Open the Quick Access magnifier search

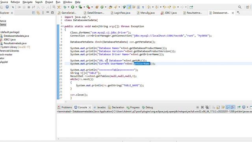(240, 7)
